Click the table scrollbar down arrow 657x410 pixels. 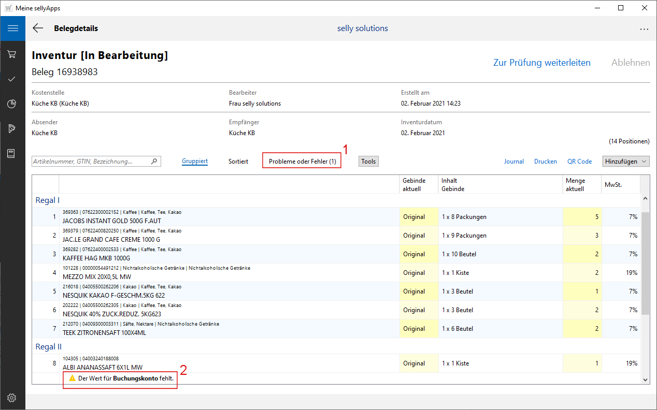tap(645, 379)
